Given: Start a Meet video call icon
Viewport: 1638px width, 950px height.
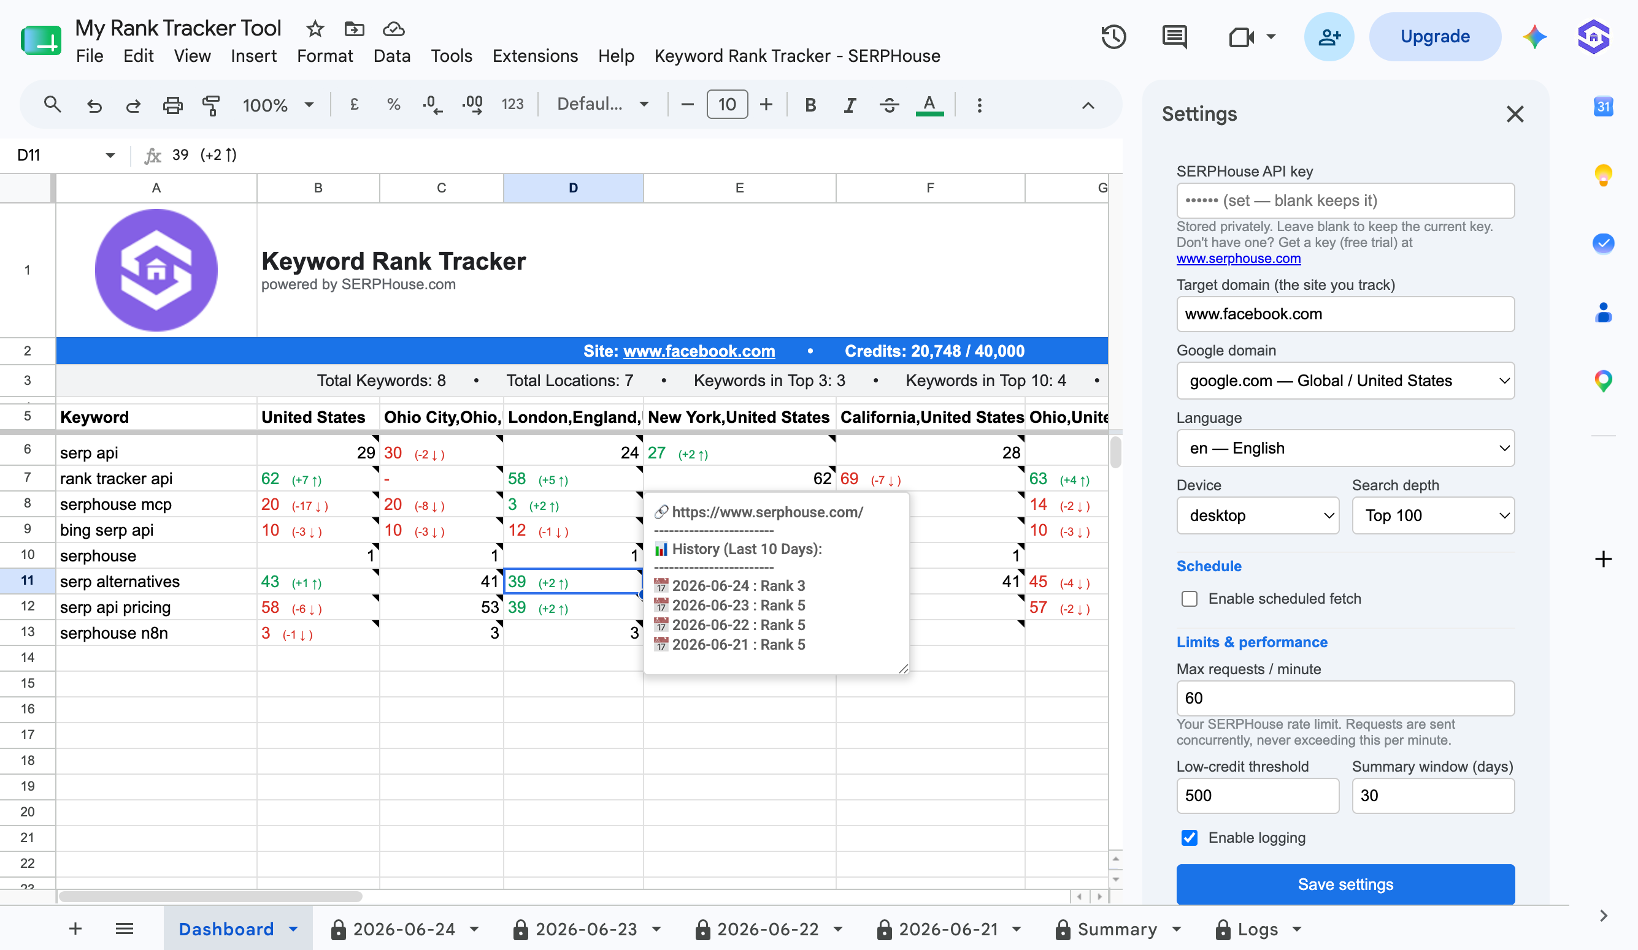Looking at the screenshot, I should coord(1241,37).
